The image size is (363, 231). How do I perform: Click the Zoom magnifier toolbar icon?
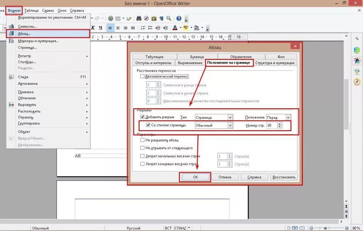pos(169,18)
